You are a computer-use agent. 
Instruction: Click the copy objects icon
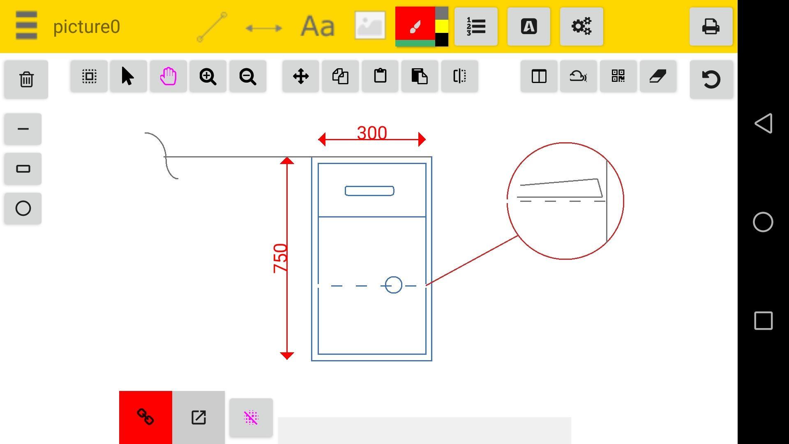[x=340, y=76]
